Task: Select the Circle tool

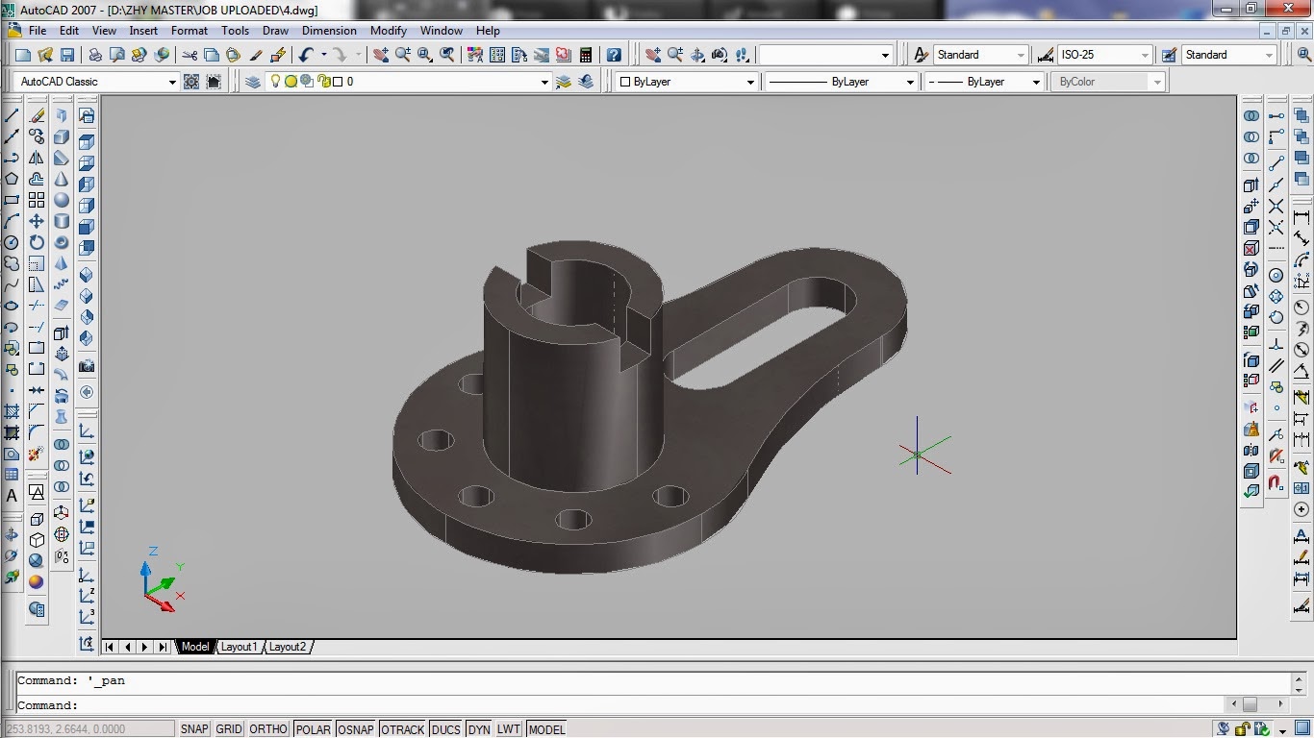Action: pos(12,243)
